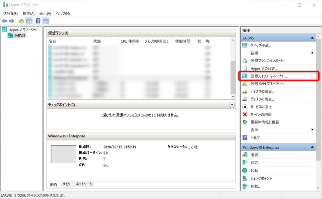Screen dimensions: 322x199
Task: Switch to the ネットワーク tab
Action: pyautogui.click(x=84, y=184)
